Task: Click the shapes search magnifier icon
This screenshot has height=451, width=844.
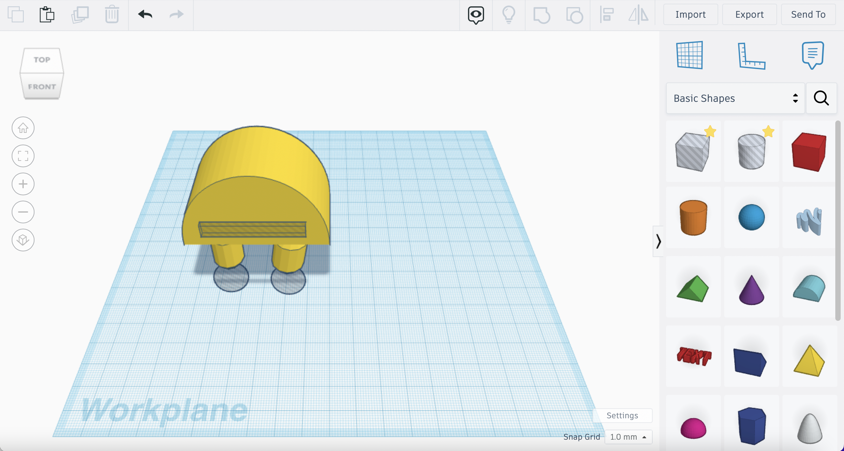Action: click(821, 98)
